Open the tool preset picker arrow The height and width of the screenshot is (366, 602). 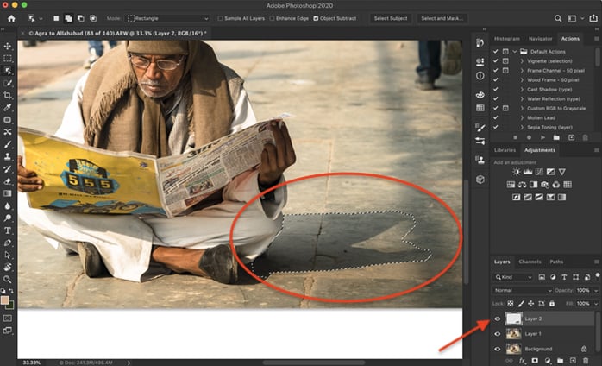tap(41, 18)
